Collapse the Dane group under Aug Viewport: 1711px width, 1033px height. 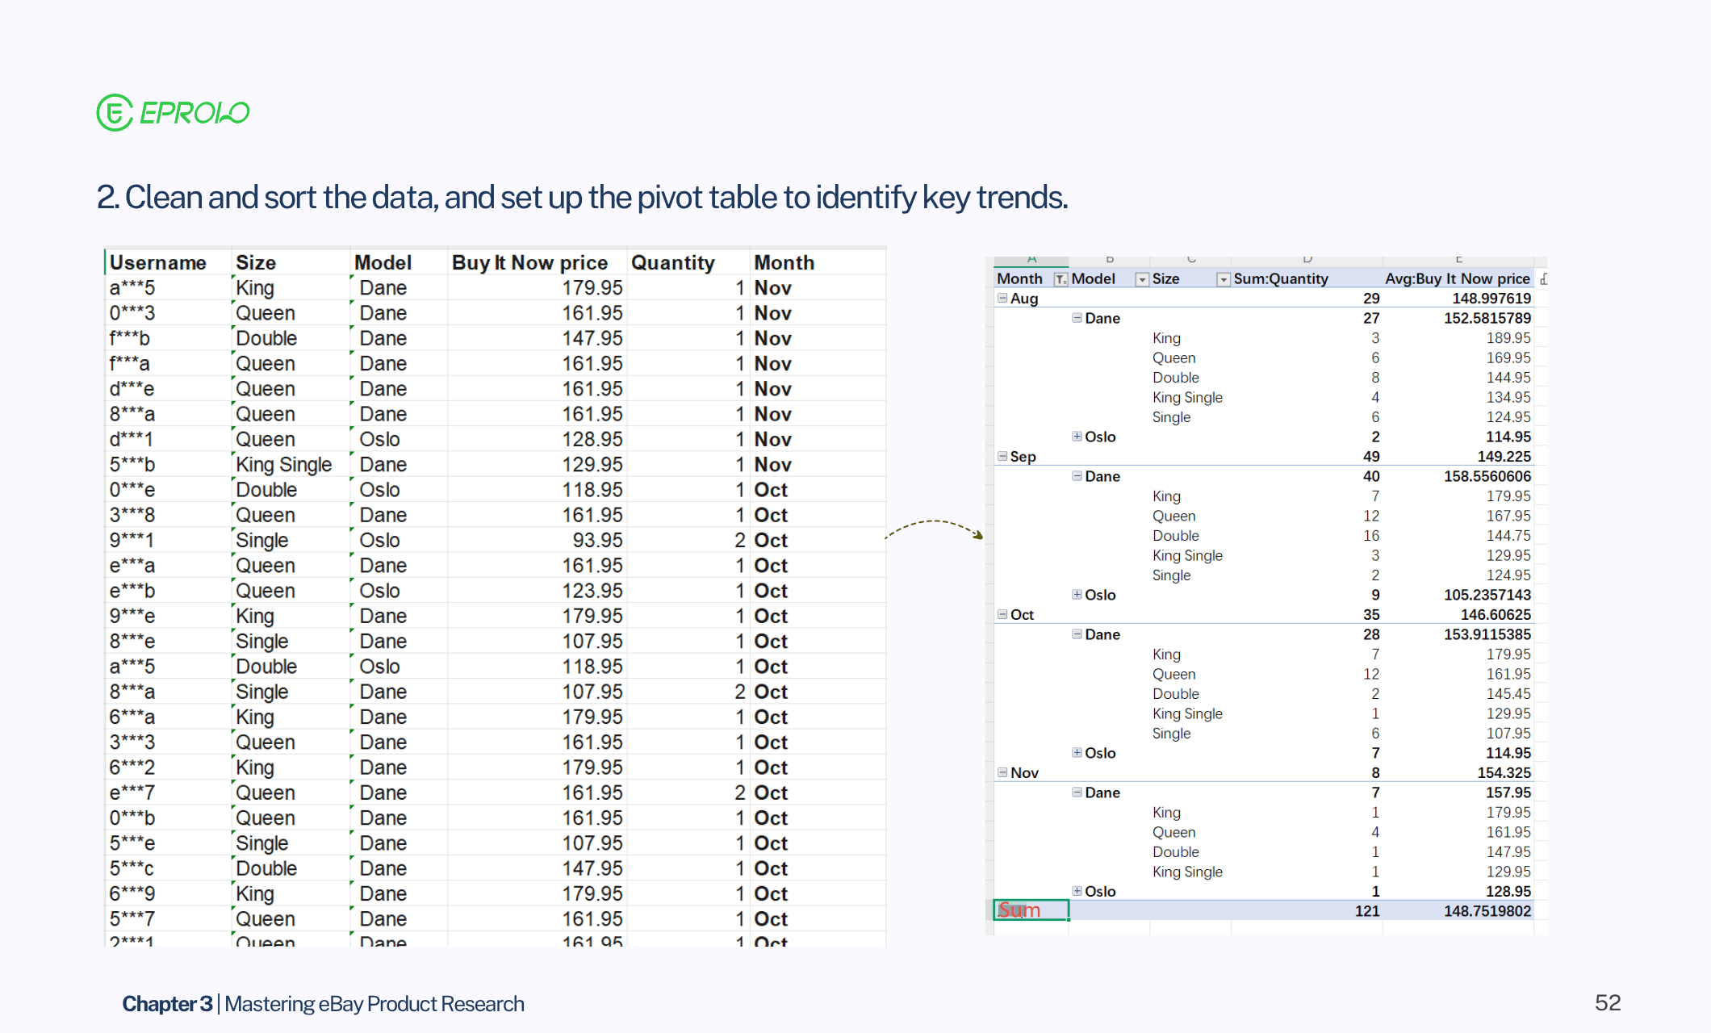click(1077, 318)
